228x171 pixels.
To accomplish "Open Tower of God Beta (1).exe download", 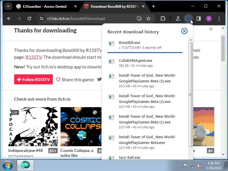I will (145, 122).
